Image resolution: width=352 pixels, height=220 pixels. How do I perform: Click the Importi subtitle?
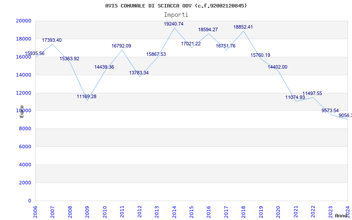pos(176,15)
